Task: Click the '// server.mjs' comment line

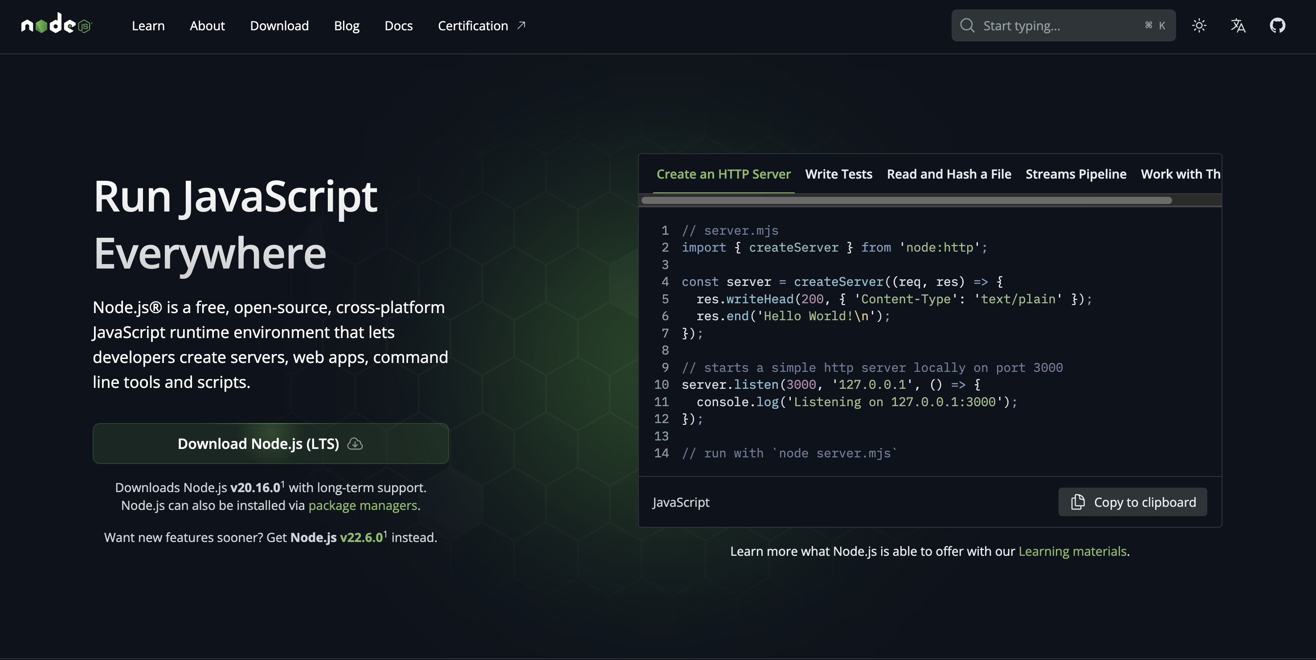Action: coord(730,230)
